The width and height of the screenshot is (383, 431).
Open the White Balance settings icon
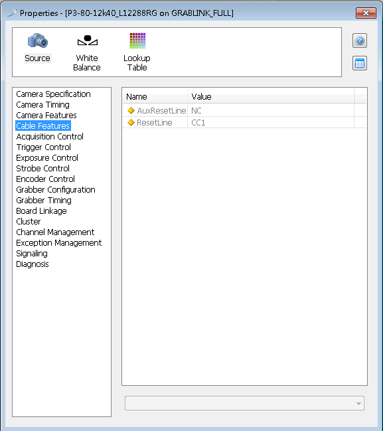(x=88, y=41)
